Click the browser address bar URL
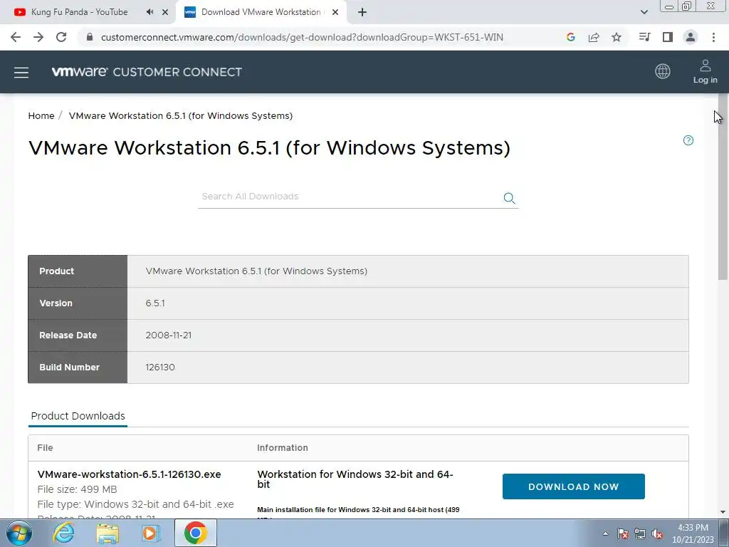729x547 pixels. coord(302,37)
